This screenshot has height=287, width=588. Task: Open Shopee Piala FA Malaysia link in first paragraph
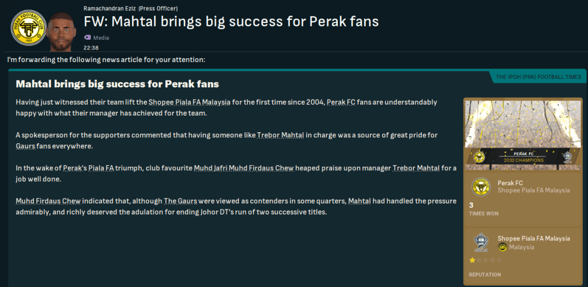point(189,102)
